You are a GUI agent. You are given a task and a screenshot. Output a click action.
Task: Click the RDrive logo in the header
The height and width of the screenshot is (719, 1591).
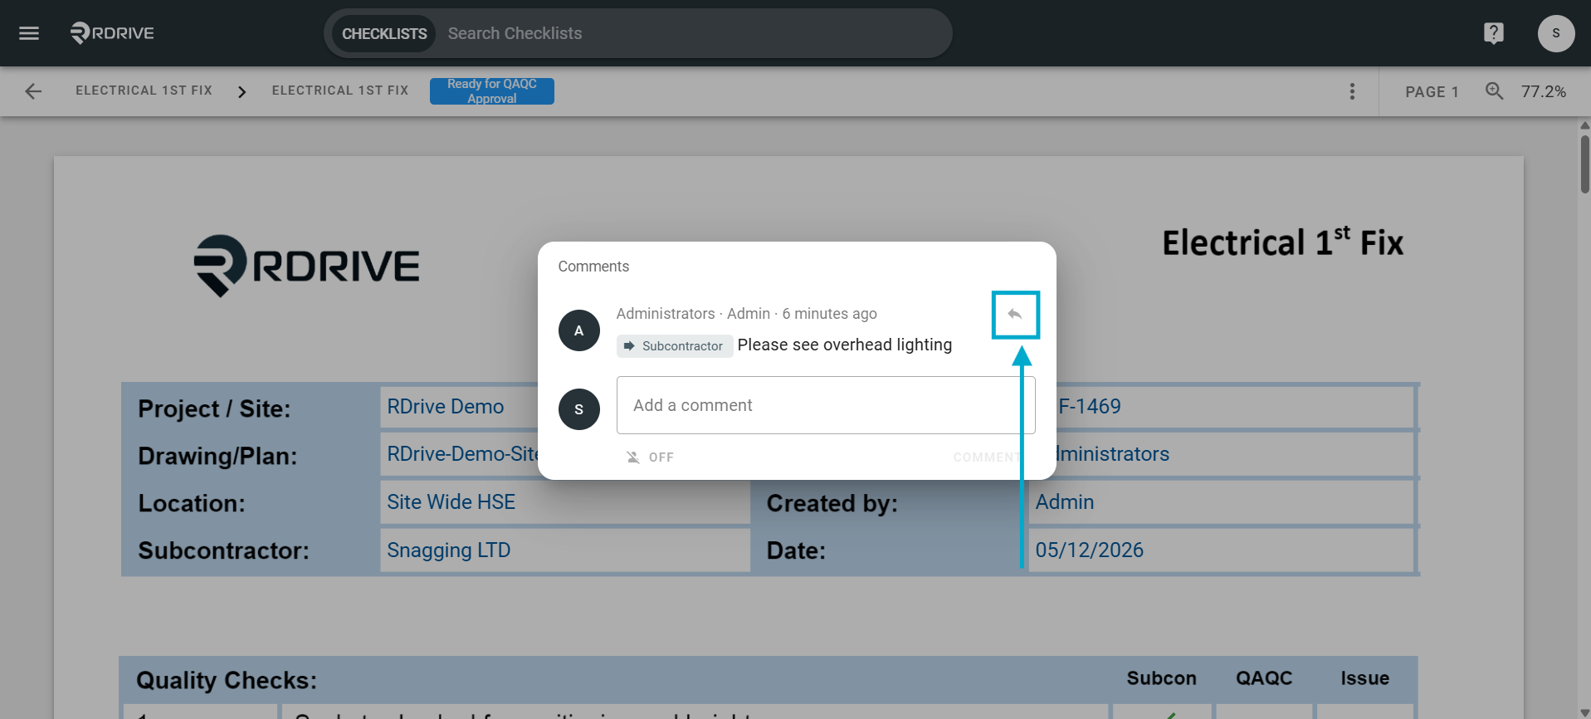pyautogui.click(x=112, y=33)
